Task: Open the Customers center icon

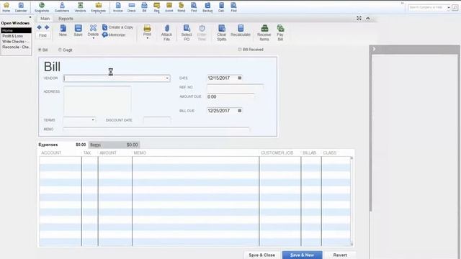Action: 62,7
